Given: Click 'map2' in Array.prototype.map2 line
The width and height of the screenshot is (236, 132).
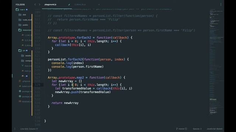Looking at the screenshot, I should click(80, 77).
